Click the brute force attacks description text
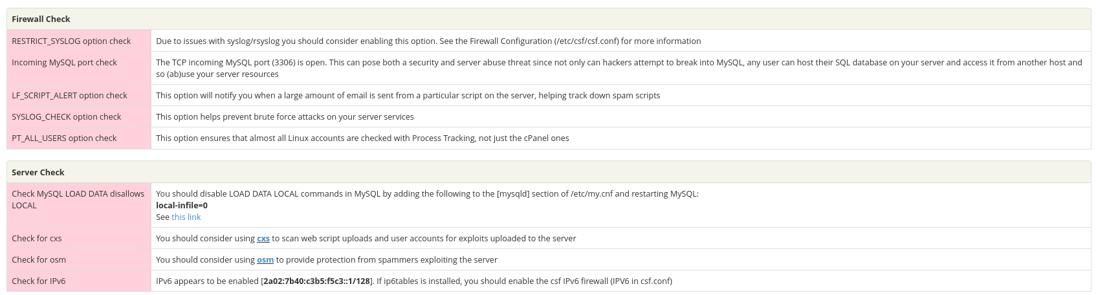The image size is (1096, 295). [x=285, y=116]
